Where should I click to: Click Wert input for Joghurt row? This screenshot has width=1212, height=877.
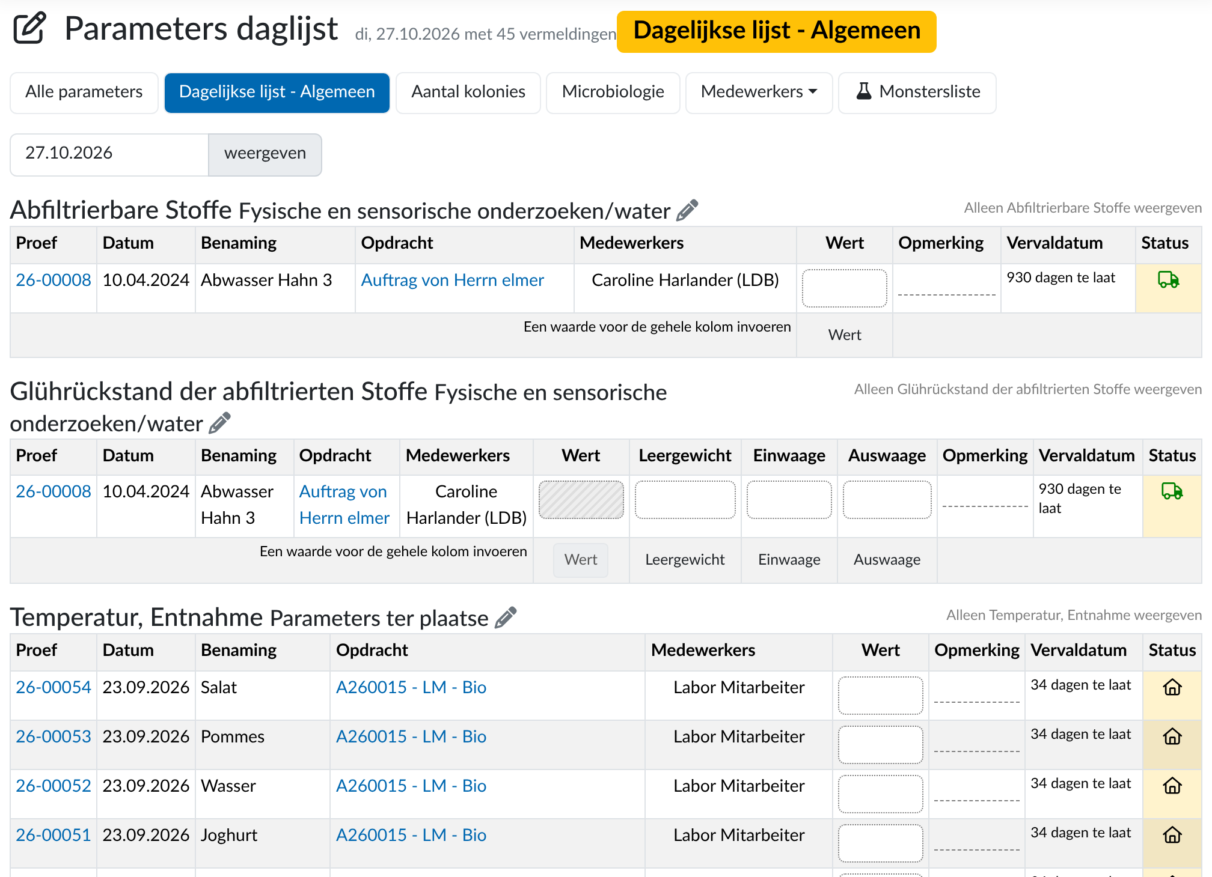pyautogui.click(x=881, y=843)
